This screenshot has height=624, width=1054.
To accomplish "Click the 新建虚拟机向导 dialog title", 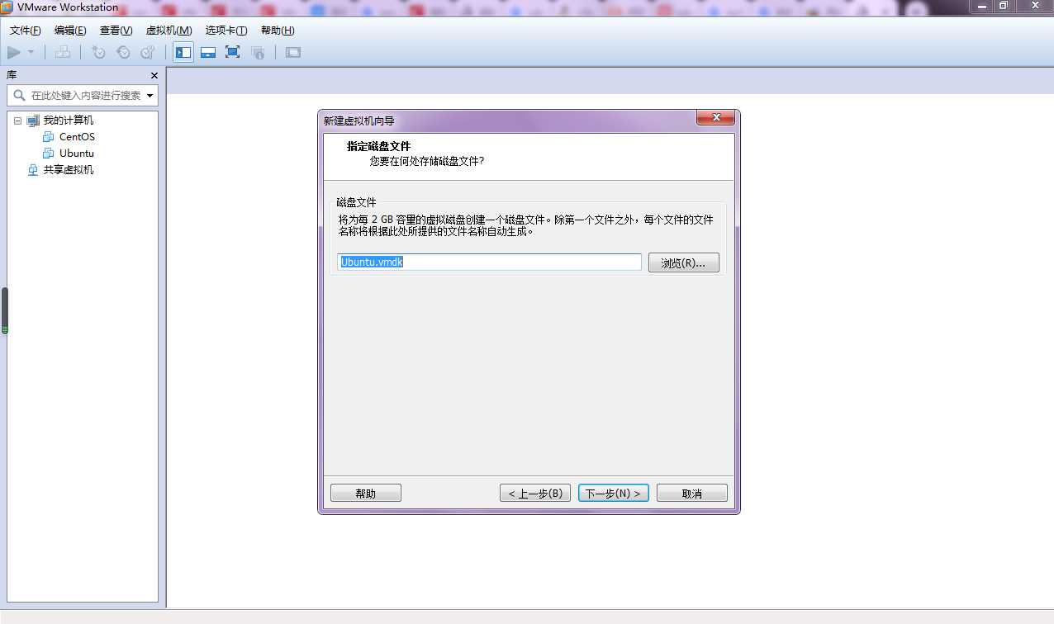I will 359,121.
